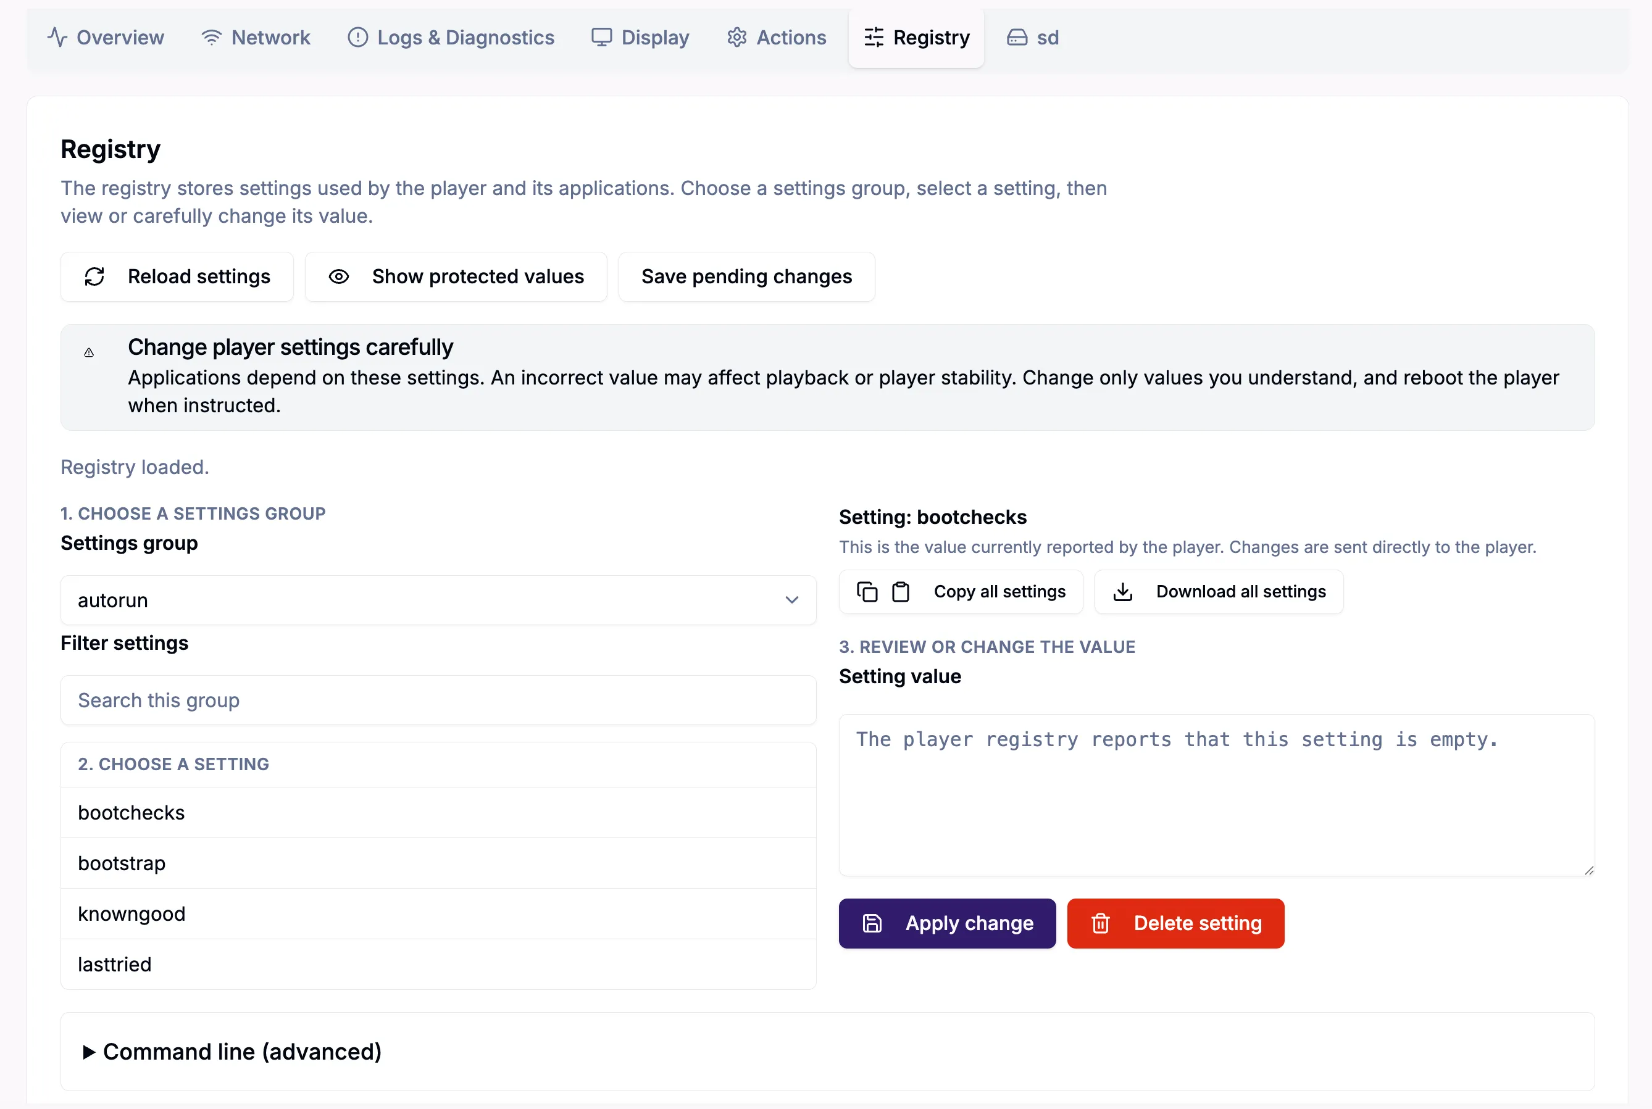Click the floppy disk icon on Apply change

point(872,923)
